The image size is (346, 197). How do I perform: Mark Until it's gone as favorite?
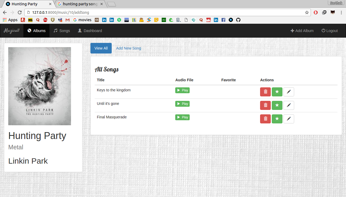[277, 105]
